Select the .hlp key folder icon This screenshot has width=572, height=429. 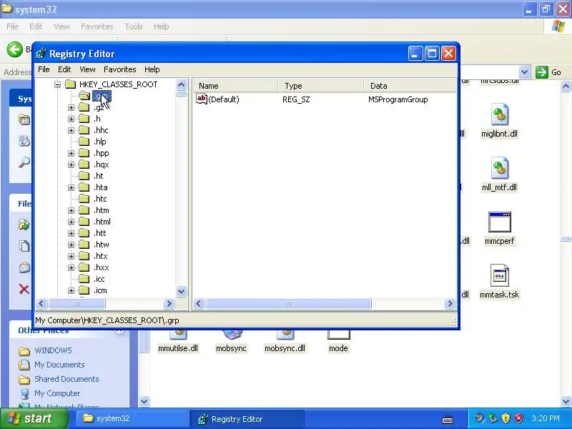point(84,142)
